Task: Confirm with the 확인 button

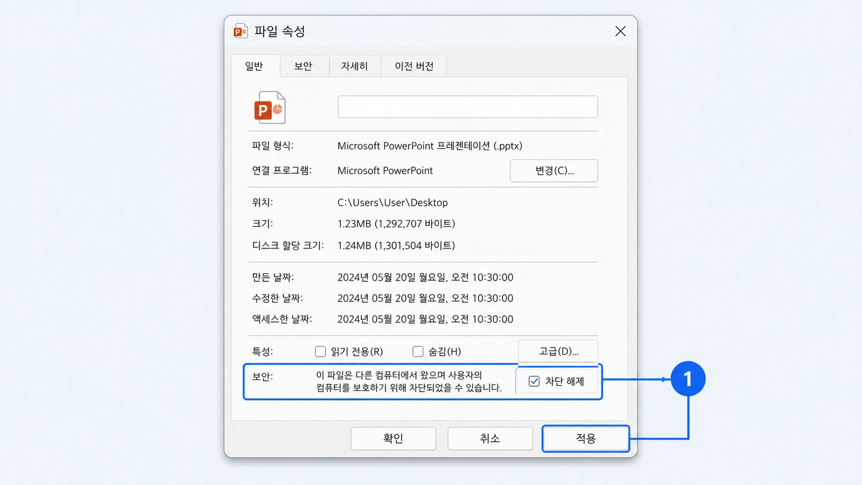Action: (x=393, y=439)
